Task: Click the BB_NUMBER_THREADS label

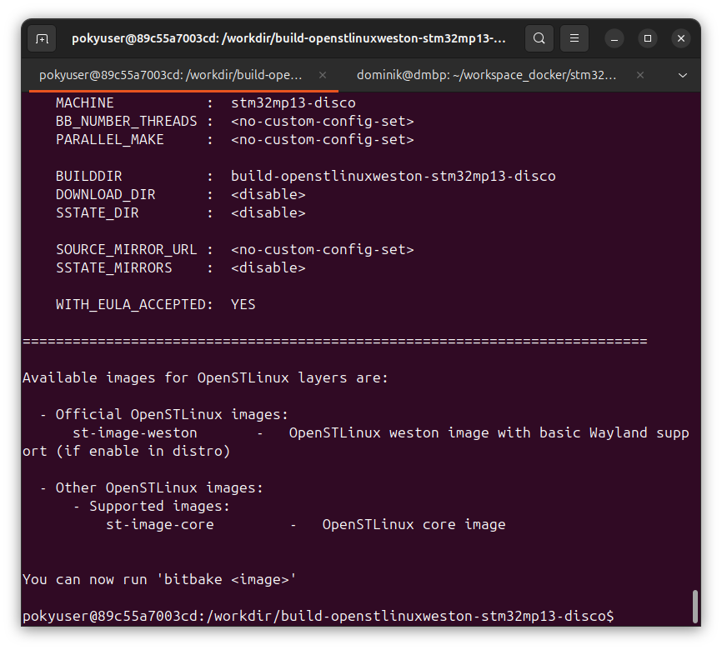Action: [x=126, y=122]
